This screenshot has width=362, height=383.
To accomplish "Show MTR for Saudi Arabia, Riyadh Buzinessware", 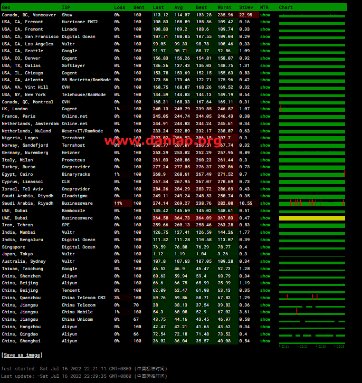I will (x=265, y=203).
